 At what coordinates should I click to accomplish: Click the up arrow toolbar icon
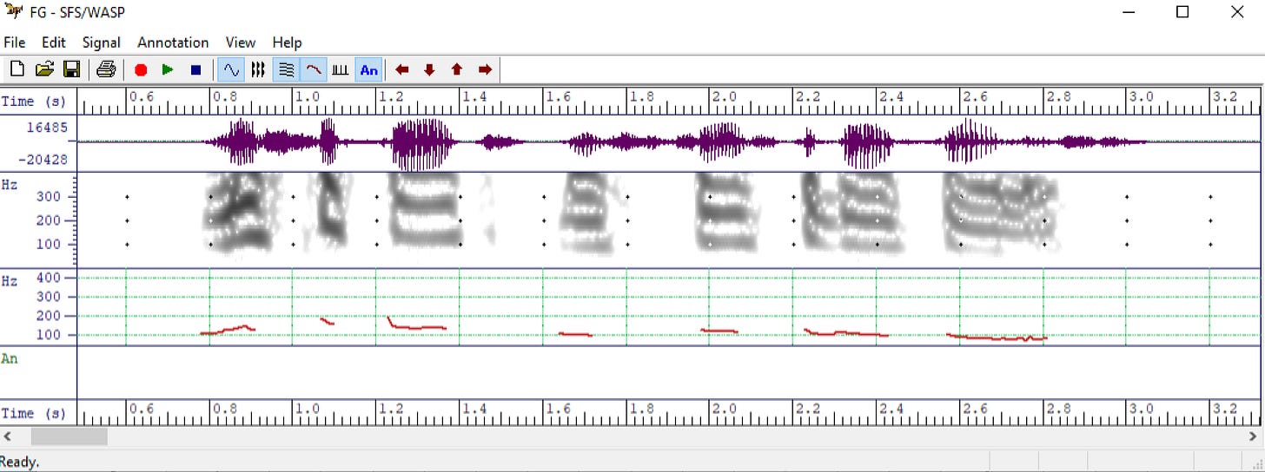457,69
